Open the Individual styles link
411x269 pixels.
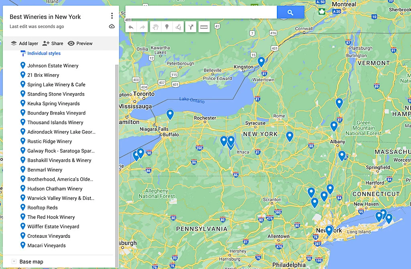44,53
